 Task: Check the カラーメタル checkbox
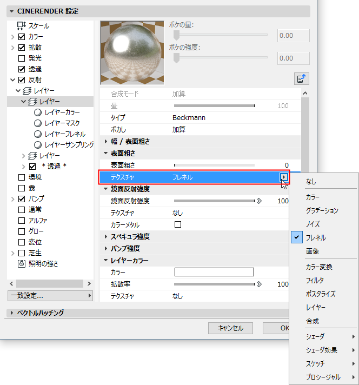pos(178,224)
